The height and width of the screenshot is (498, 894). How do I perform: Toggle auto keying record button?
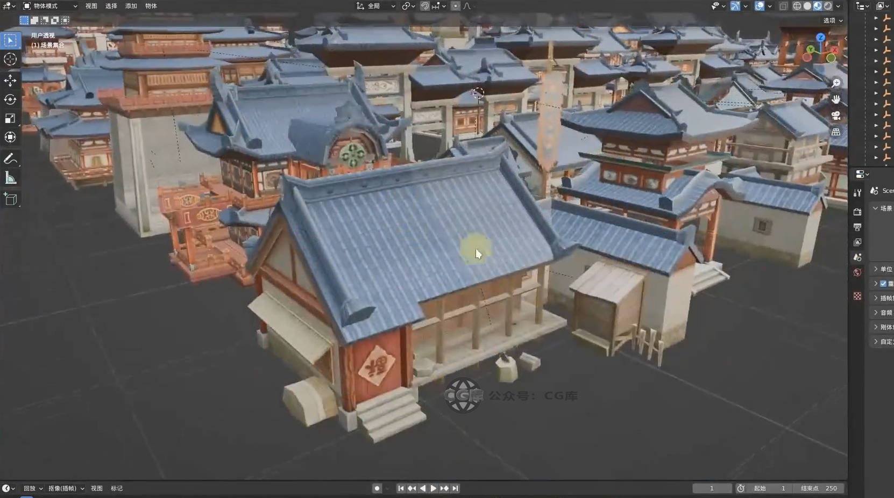coord(377,488)
